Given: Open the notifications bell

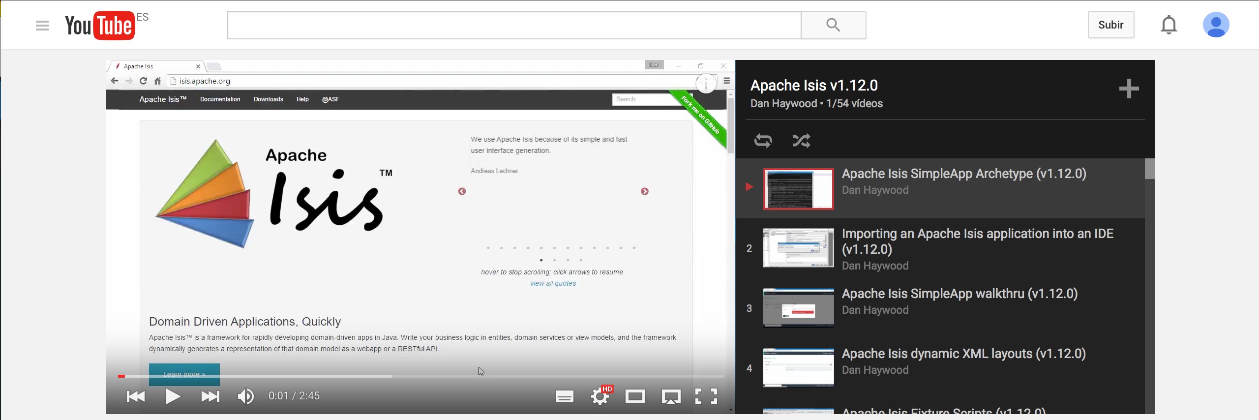Looking at the screenshot, I should pos(1169,25).
